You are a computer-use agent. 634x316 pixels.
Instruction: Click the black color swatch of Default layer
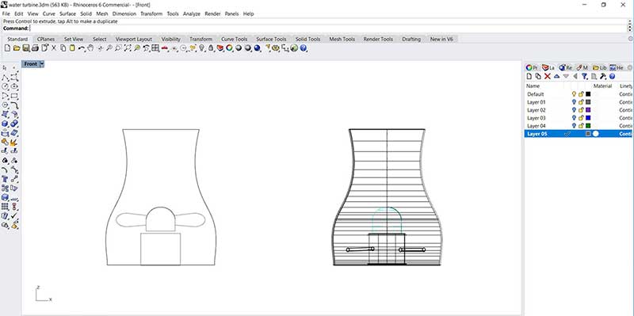[x=588, y=94]
